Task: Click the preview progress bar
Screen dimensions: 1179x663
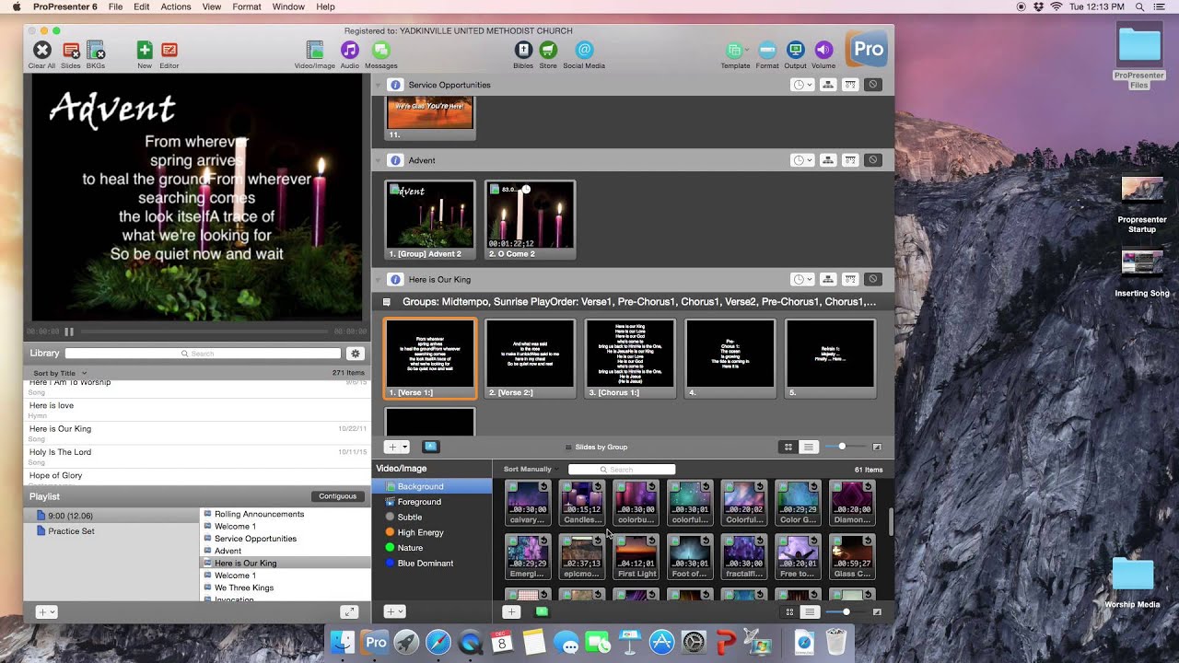Action: tap(205, 331)
